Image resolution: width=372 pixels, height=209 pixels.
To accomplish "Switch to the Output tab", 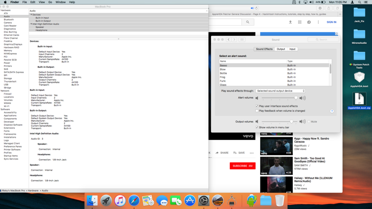I will coord(281,49).
